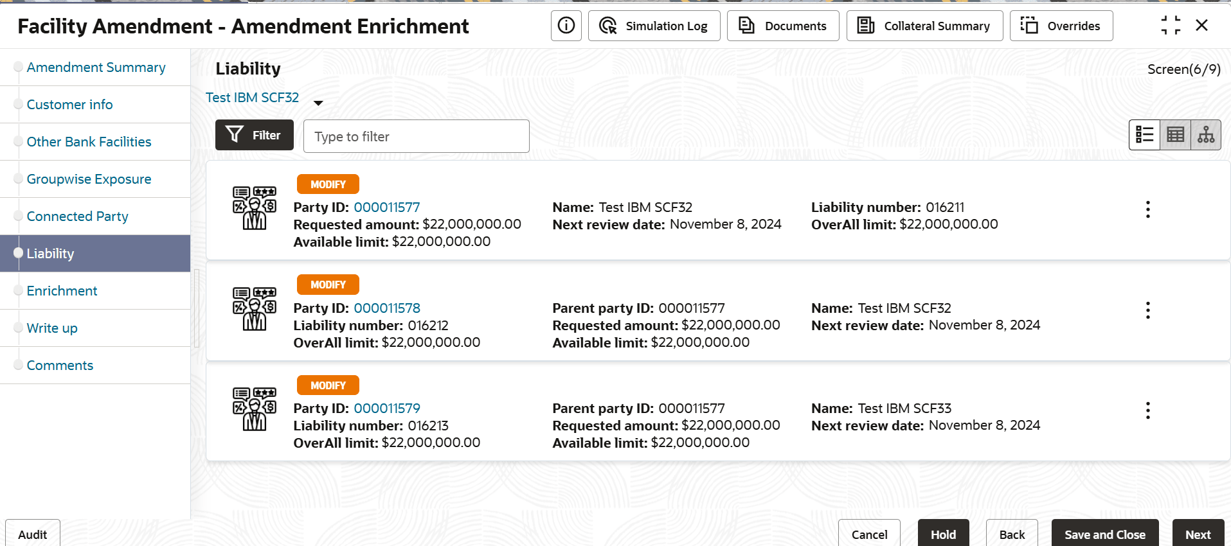Go to Amendment Summary step
Image resolution: width=1231 pixels, height=546 pixels.
point(96,67)
